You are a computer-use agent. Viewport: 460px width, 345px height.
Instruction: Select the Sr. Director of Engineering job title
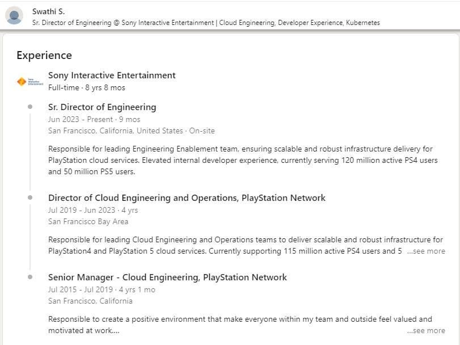tap(102, 107)
